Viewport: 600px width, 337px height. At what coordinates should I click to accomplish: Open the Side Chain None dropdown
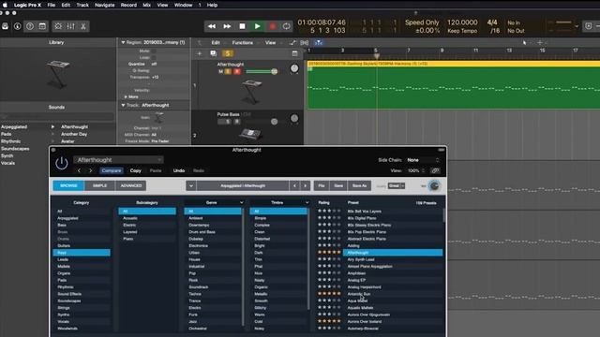pyautogui.click(x=423, y=160)
